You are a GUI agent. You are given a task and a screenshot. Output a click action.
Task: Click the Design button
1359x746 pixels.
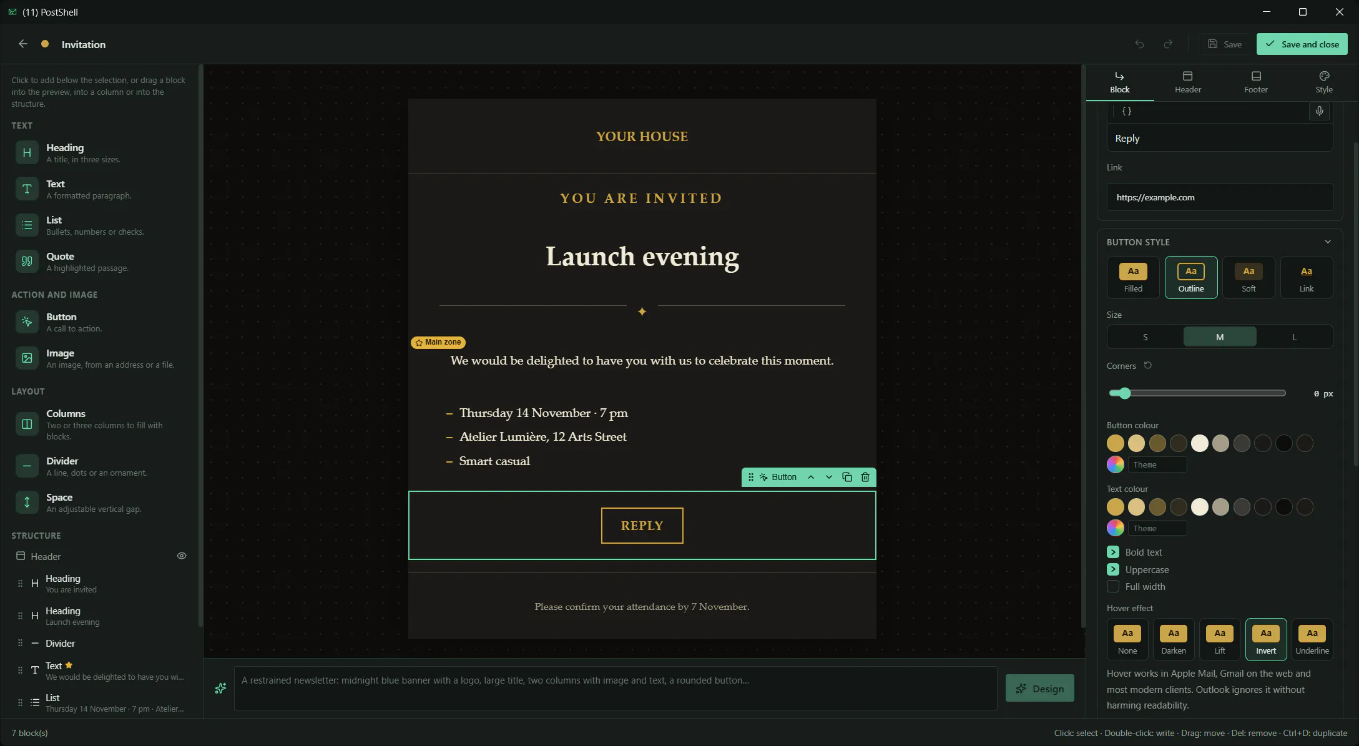(1039, 688)
